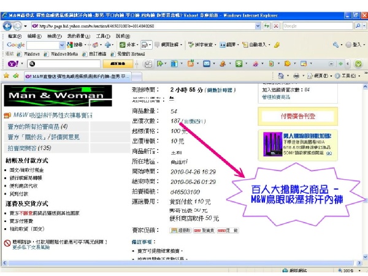Click the purple NBA advertisement thumbnail
The image size is (368, 276).
pos(272,144)
